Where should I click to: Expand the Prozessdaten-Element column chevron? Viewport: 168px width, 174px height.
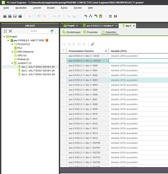point(106,51)
